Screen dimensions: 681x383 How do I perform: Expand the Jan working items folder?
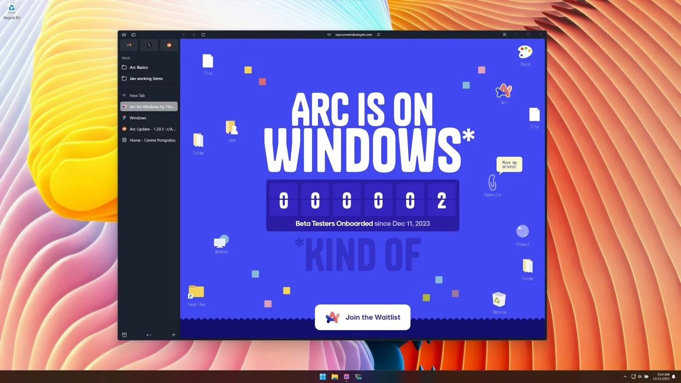click(x=146, y=78)
